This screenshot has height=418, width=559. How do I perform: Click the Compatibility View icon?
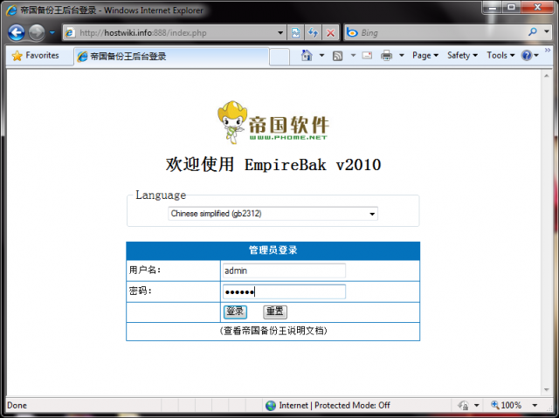[296, 32]
